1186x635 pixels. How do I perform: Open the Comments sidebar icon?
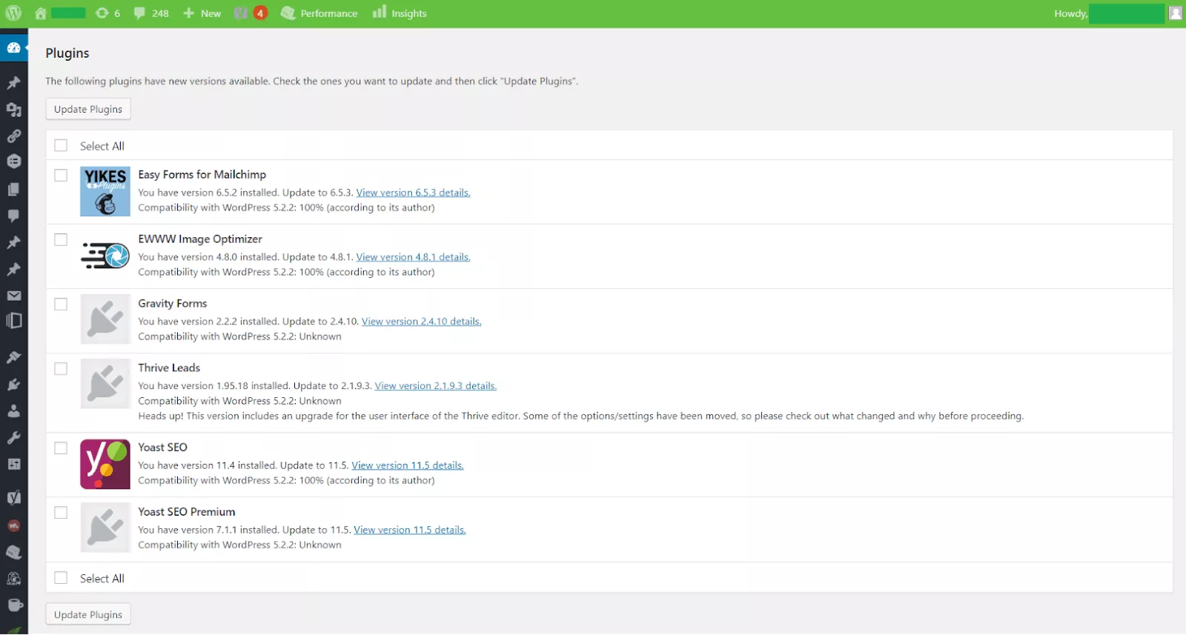(14, 216)
